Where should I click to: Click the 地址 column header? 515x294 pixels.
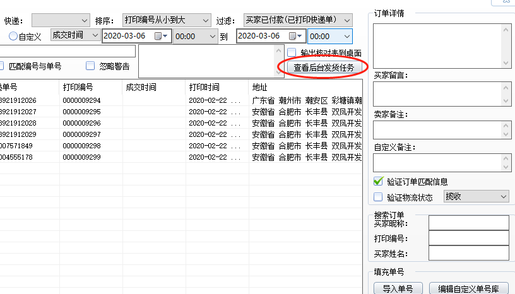click(x=260, y=87)
